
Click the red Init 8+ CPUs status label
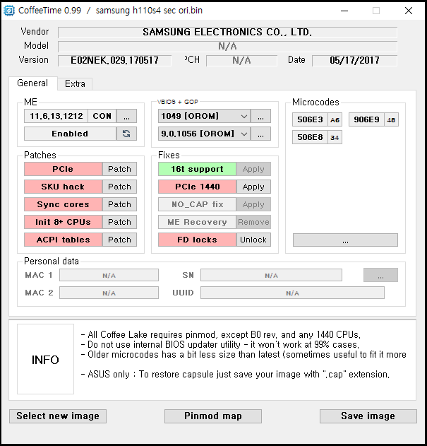coord(63,222)
